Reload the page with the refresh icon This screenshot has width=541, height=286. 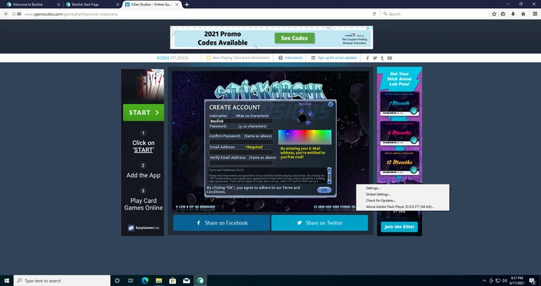tap(374, 14)
